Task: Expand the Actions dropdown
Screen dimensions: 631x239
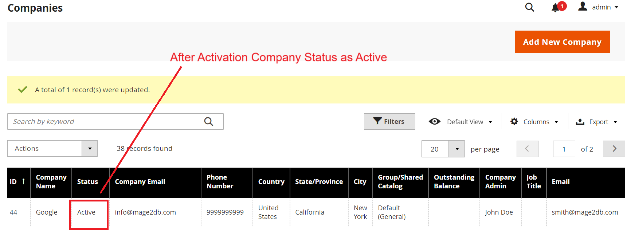Action: point(90,148)
